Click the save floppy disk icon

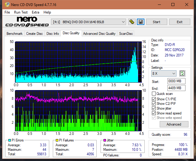(x=141, y=22)
